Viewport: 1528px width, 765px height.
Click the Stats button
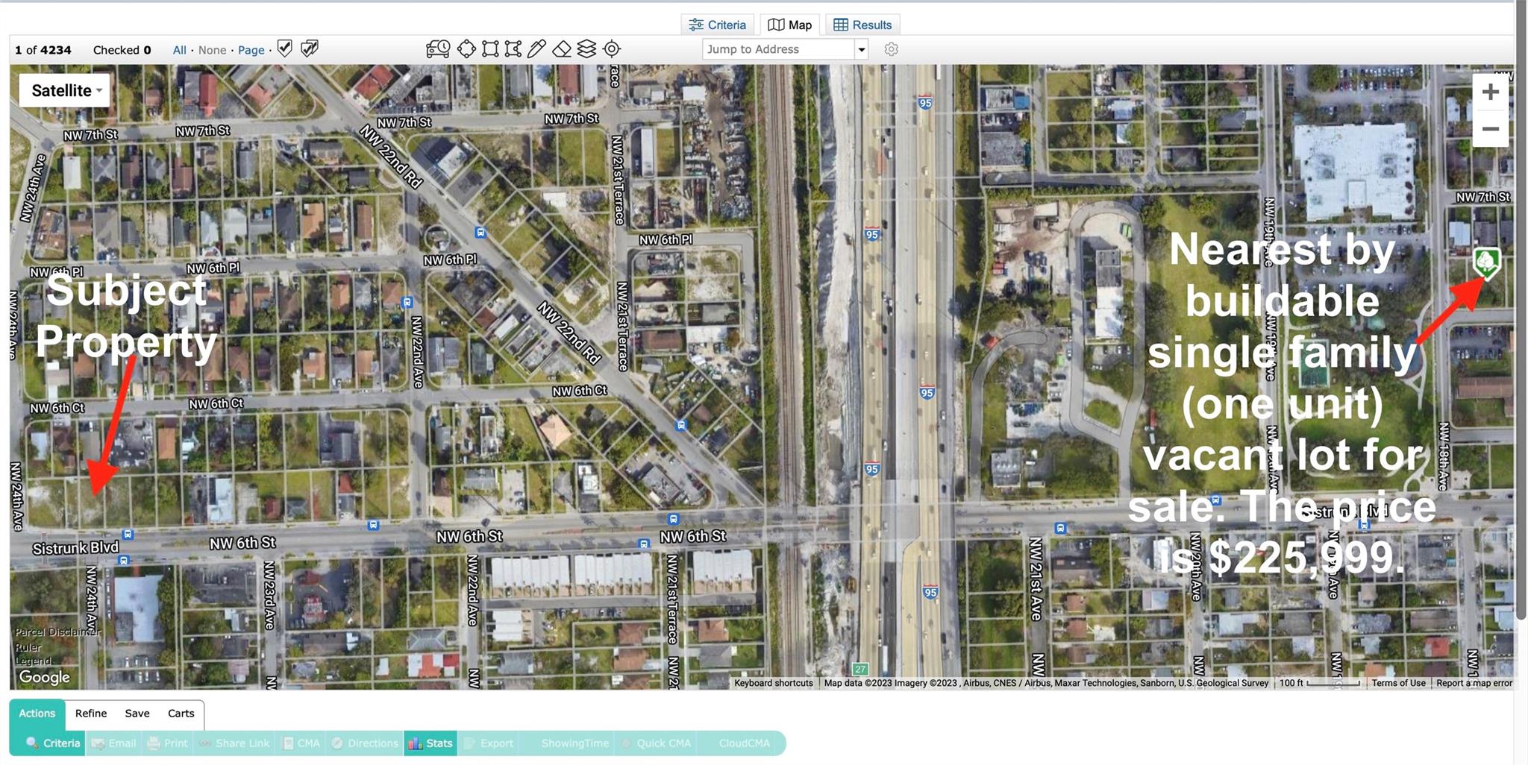pyautogui.click(x=430, y=743)
